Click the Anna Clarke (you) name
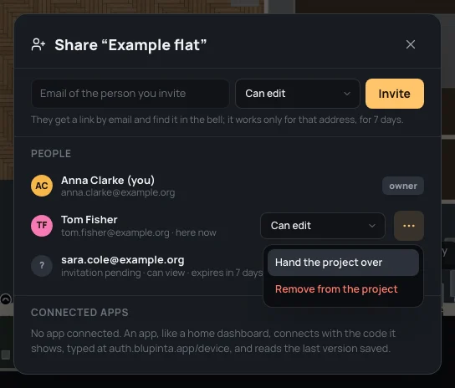Image resolution: width=455 pixels, height=388 pixels. 108,181
